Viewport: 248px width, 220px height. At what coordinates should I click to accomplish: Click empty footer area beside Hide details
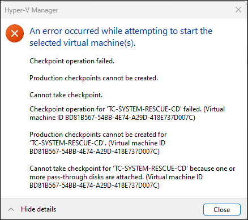point(129,209)
